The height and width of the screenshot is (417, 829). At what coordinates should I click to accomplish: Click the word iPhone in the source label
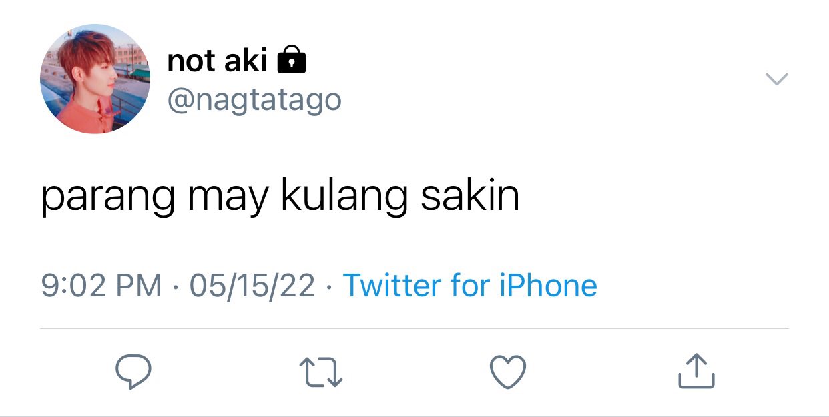548,286
